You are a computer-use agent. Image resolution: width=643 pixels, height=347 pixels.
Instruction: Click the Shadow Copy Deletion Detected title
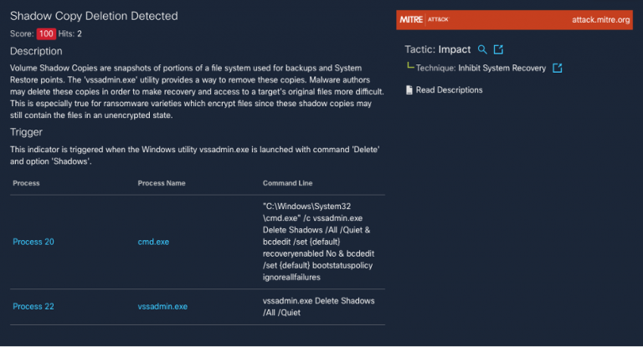click(94, 16)
